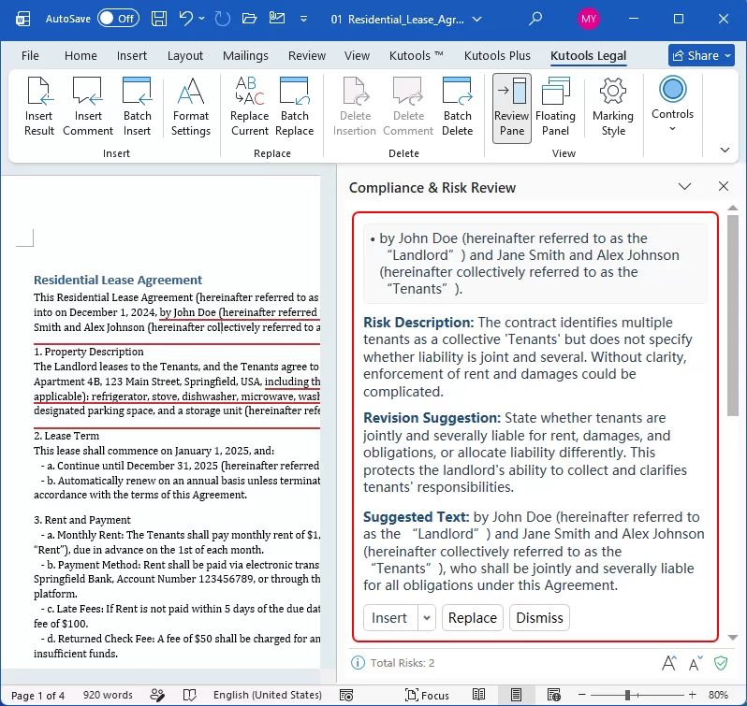The width and height of the screenshot is (747, 706).
Task: Collapse the ribbon with the chevron
Action: (x=725, y=151)
